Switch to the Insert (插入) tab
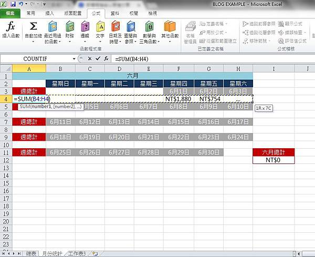 point(50,13)
